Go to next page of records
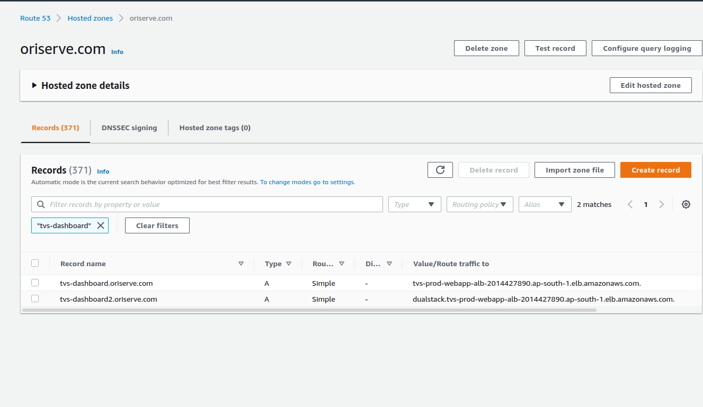This screenshot has width=703, height=407. [661, 204]
